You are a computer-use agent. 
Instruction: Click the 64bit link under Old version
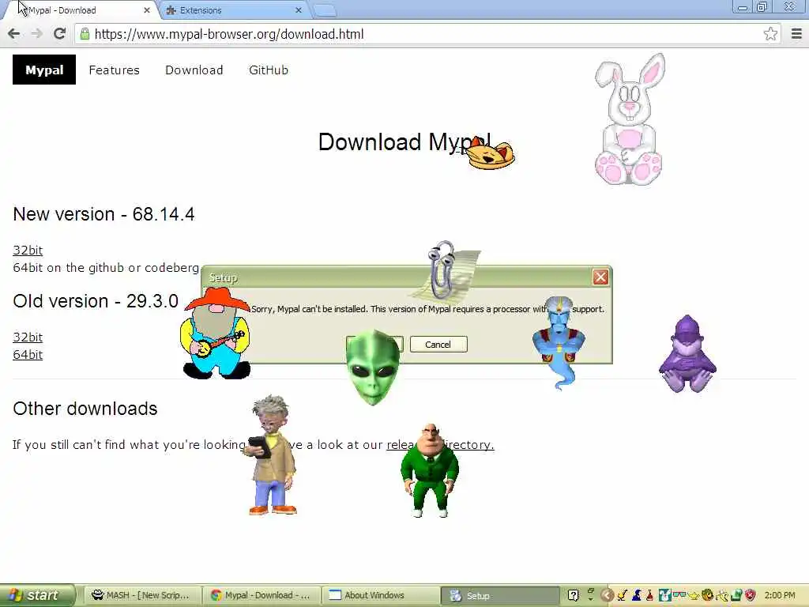coord(28,355)
